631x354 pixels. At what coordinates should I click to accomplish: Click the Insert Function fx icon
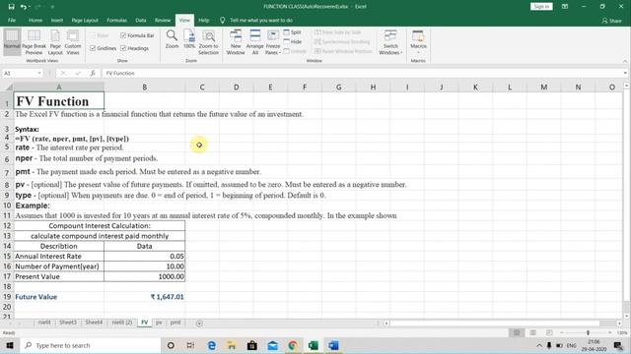coord(93,73)
